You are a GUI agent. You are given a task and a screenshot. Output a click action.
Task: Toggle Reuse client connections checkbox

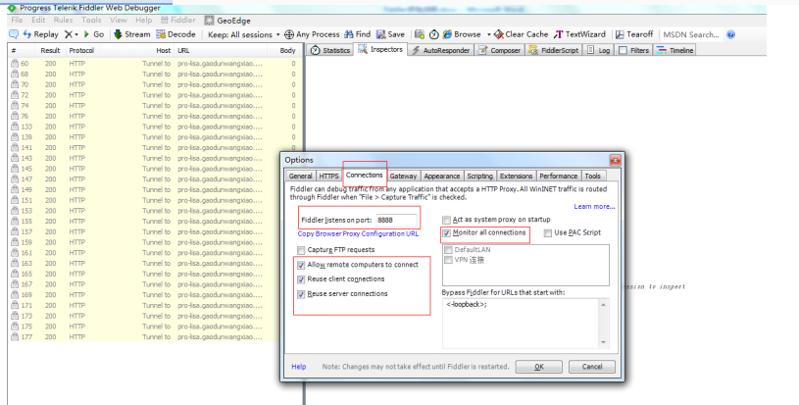tap(301, 279)
